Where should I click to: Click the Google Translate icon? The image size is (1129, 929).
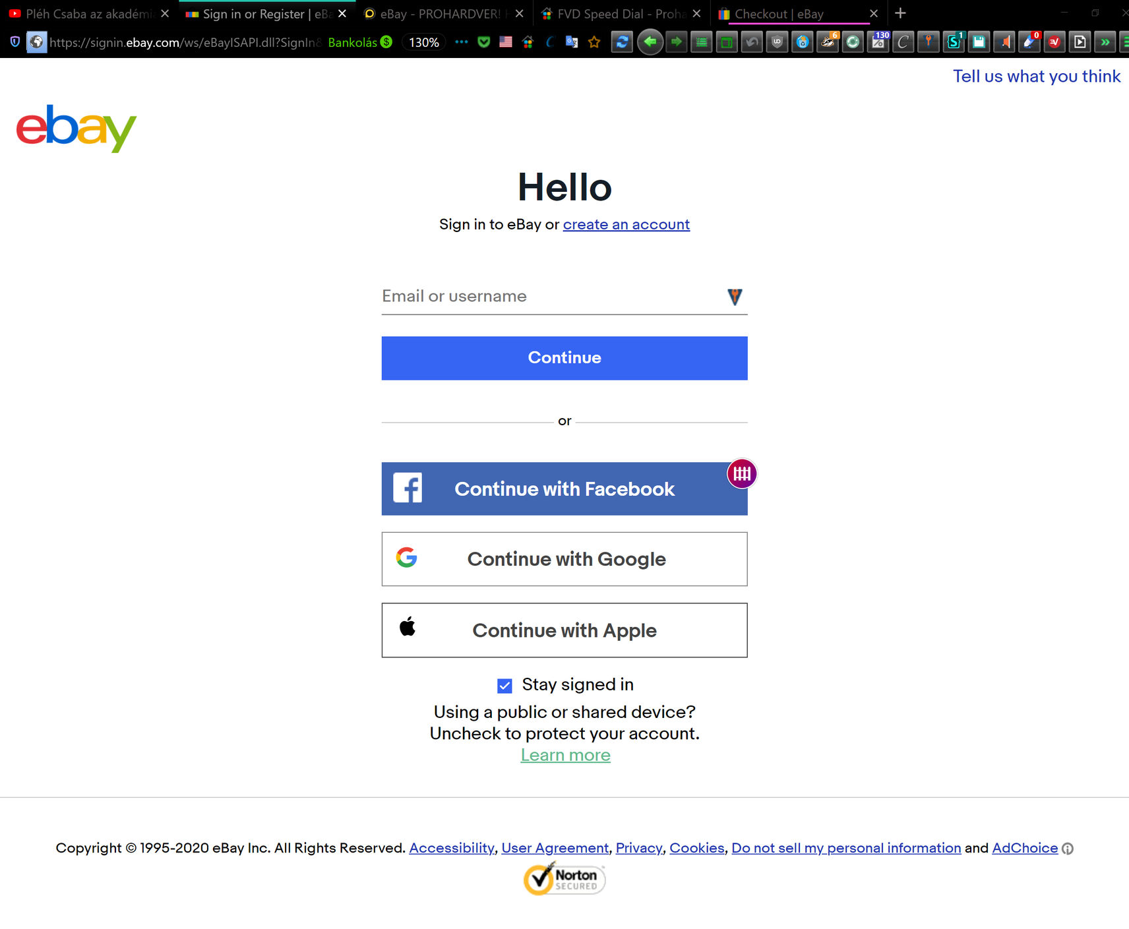tap(572, 42)
